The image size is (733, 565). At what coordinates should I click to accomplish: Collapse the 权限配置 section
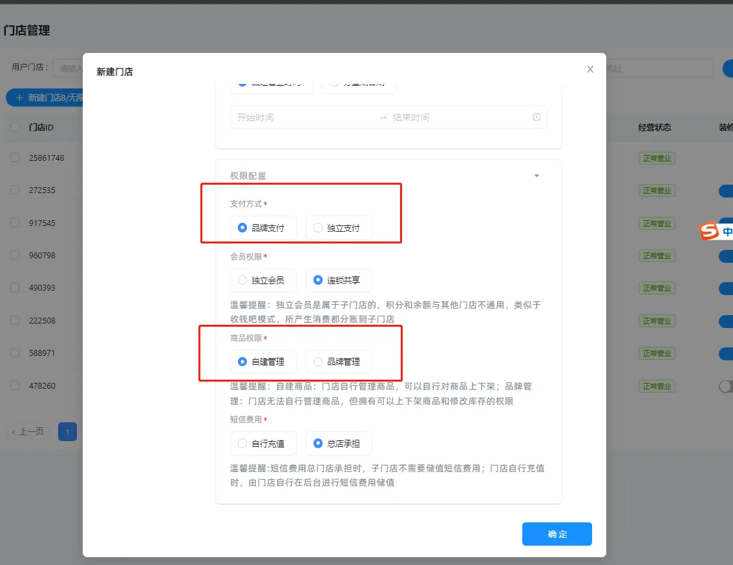pyautogui.click(x=536, y=175)
